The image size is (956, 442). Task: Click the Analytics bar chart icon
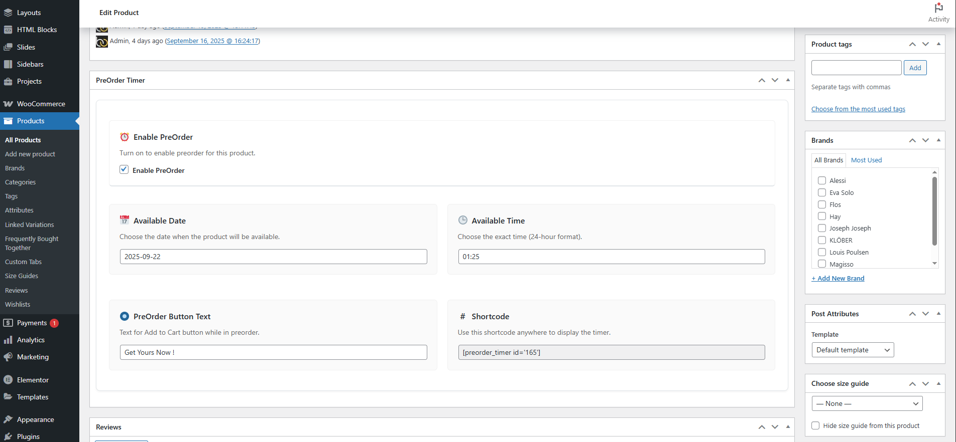pyautogui.click(x=8, y=340)
